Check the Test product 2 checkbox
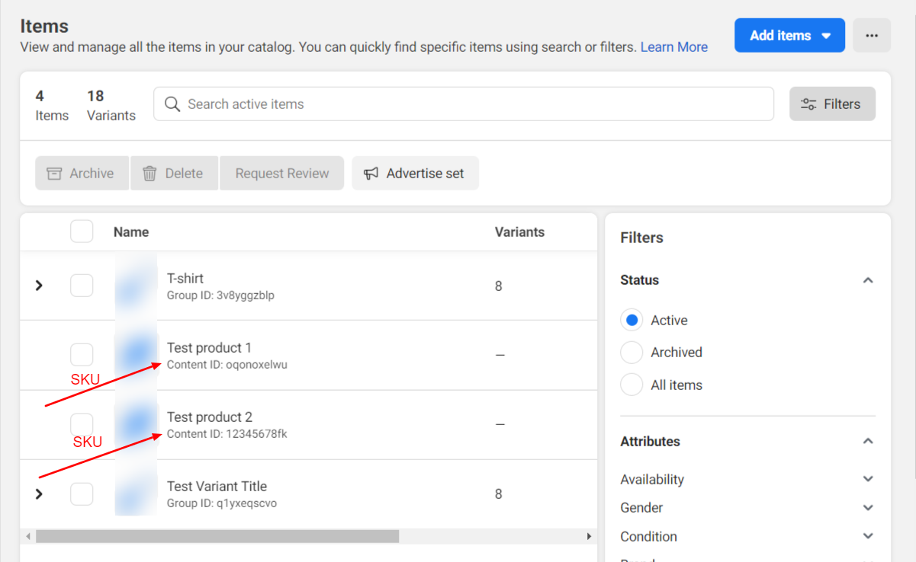This screenshot has width=916, height=562. (x=82, y=424)
